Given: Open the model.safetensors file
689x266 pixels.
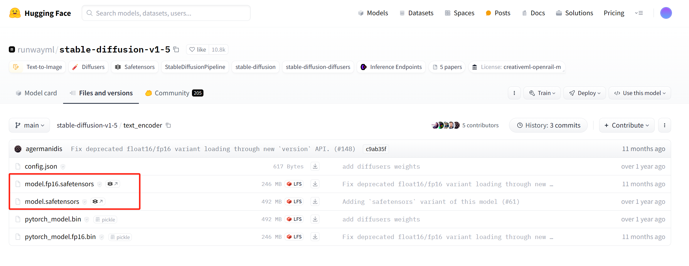Looking at the screenshot, I should click(x=52, y=201).
